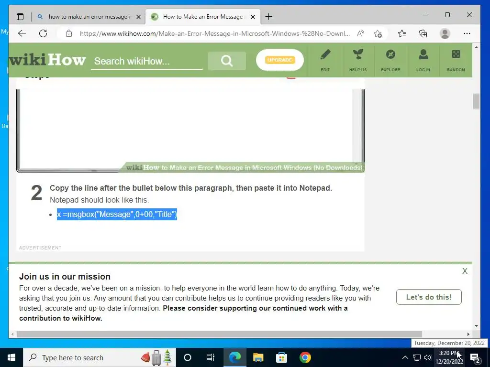Open the taskbar clock and date
The image size is (490, 367).
(x=449, y=357)
